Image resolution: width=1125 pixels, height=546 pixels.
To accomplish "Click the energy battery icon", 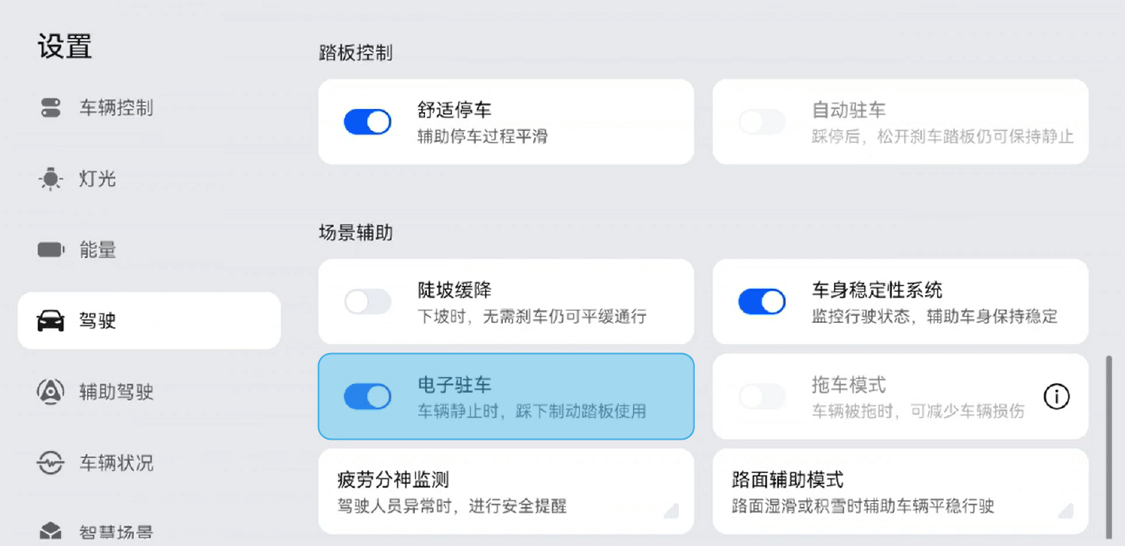I will (x=51, y=250).
